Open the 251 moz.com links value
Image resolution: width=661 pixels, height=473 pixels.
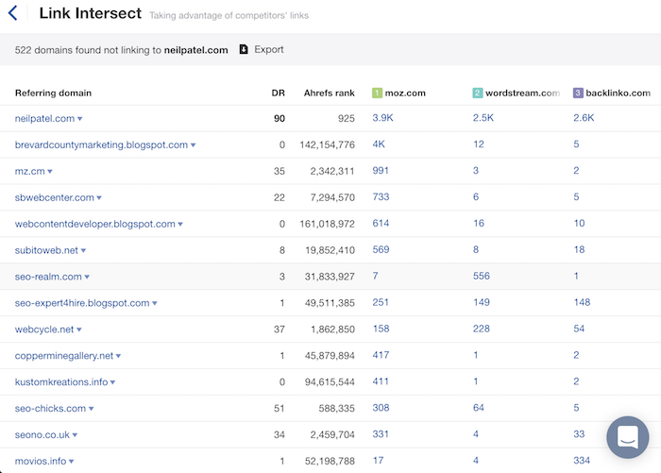tap(381, 302)
